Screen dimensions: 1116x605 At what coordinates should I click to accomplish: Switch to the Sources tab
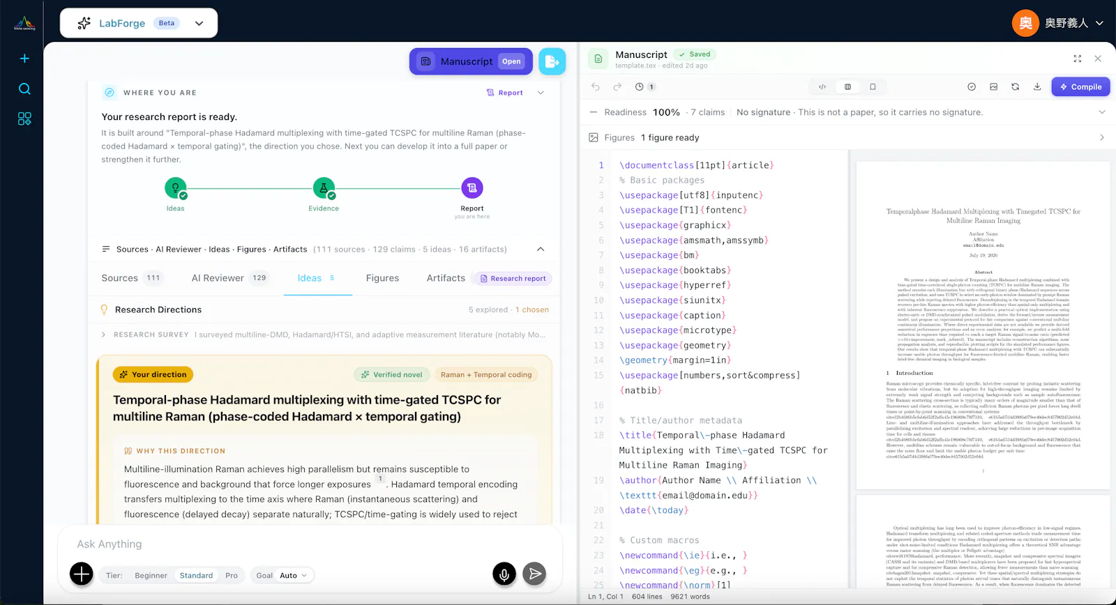pos(133,278)
